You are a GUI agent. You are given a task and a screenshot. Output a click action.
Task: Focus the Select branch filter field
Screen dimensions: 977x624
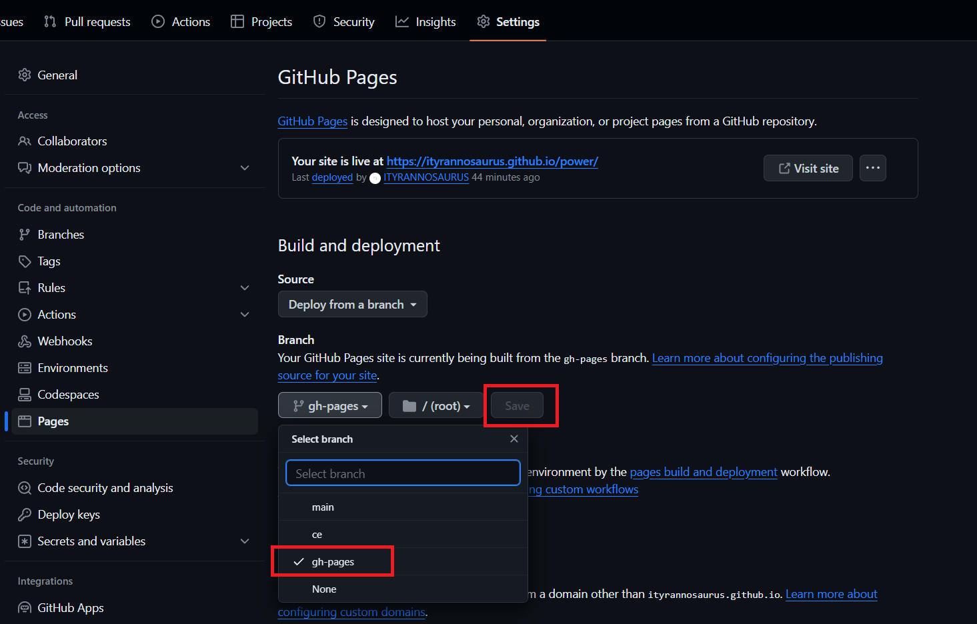click(403, 473)
